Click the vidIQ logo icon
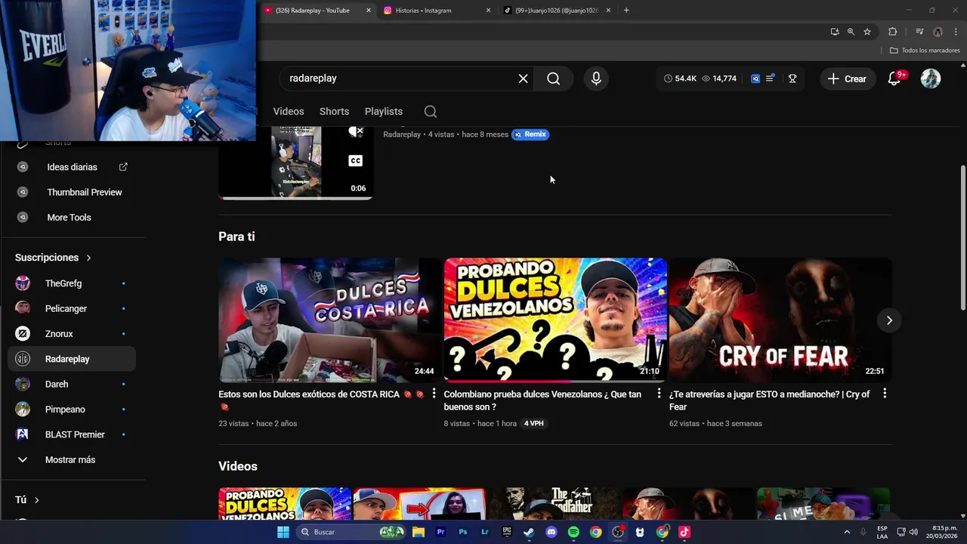The image size is (967, 544). click(x=755, y=79)
